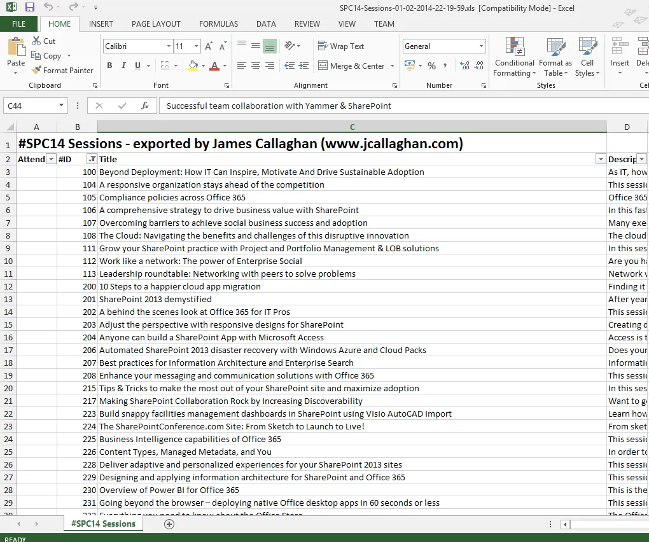Click the Copy icon

click(x=36, y=55)
